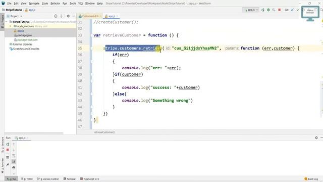323x182 pixels.
Task: Open the Favorites side tool window tab
Action: tap(2, 165)
